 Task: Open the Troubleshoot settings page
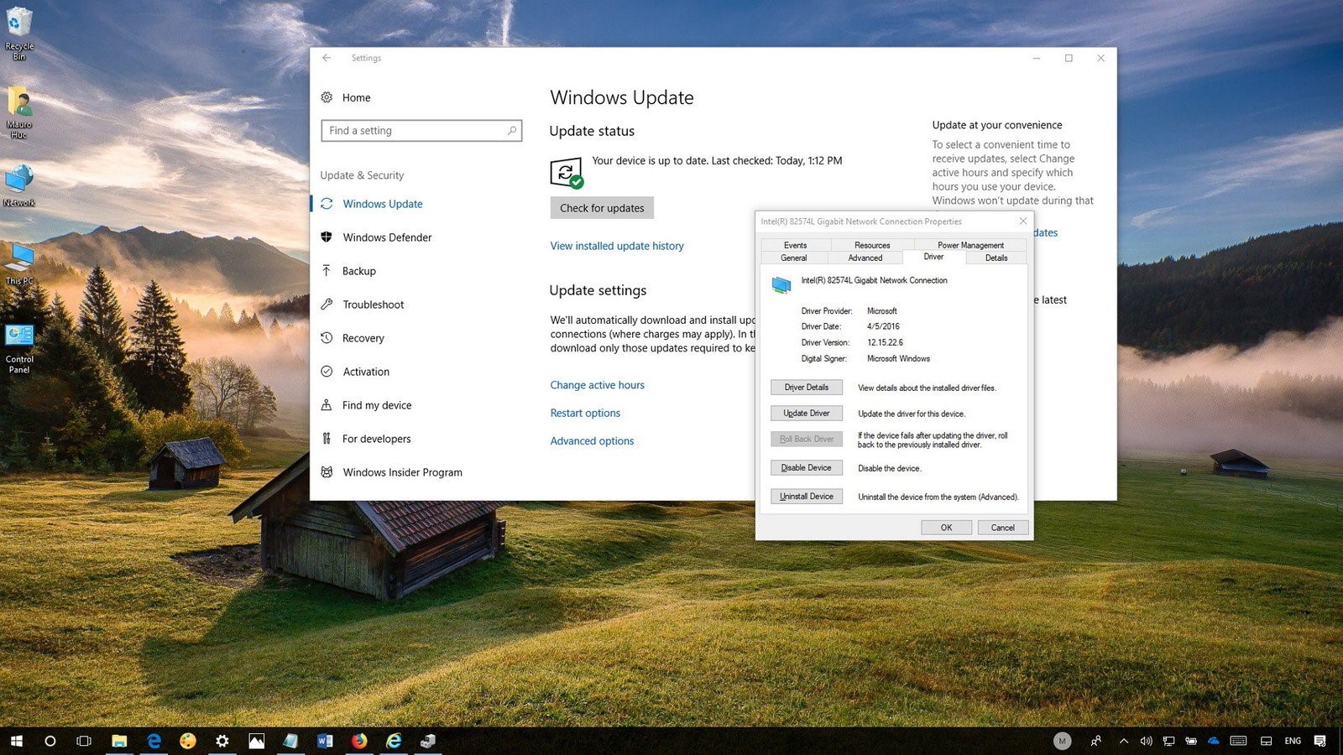pos(363,305)
